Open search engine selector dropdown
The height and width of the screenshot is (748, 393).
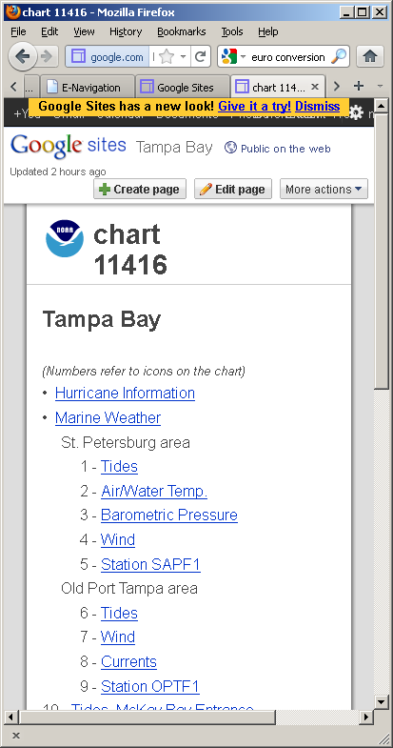point(233,57)
